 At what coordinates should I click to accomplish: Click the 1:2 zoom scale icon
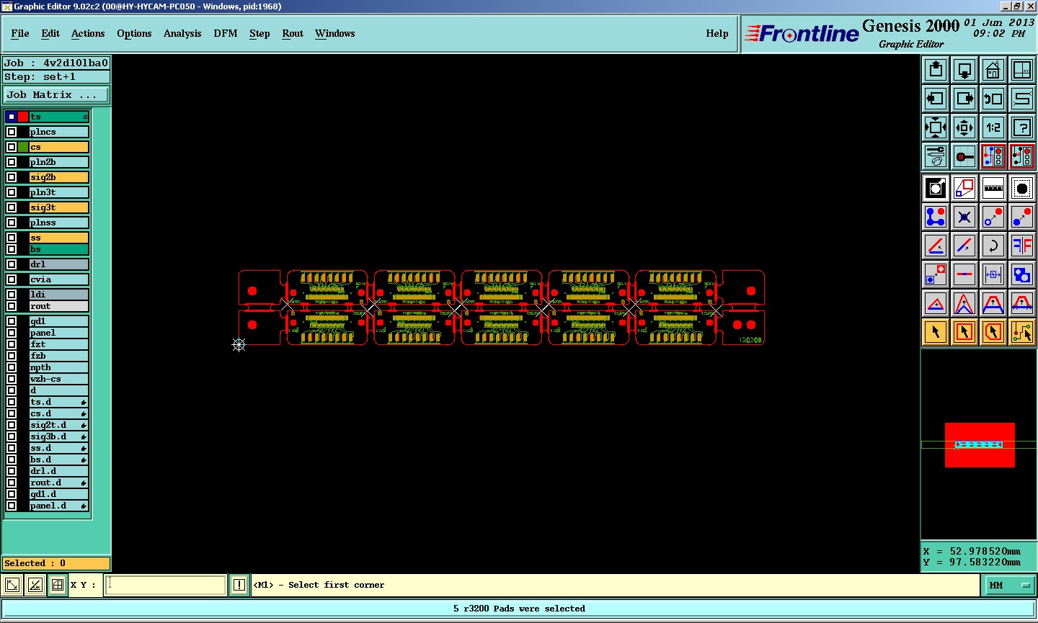993,127
